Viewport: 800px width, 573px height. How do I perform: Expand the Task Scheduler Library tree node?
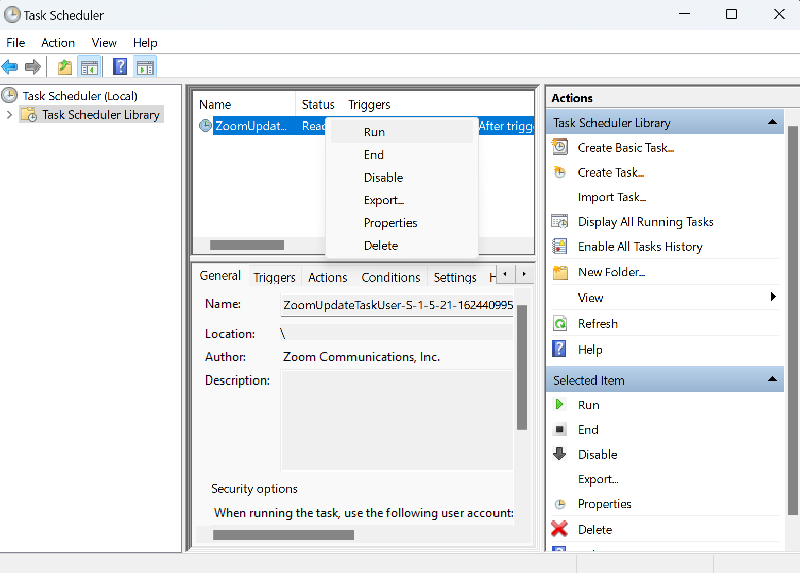click(9, 114)
